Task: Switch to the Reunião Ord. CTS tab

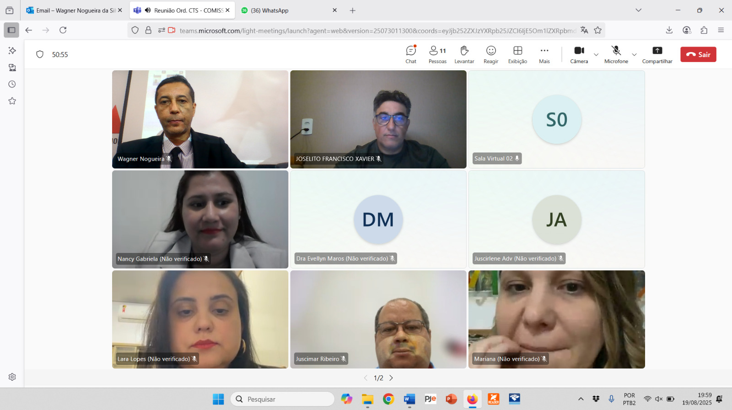Action: point(182,10)
